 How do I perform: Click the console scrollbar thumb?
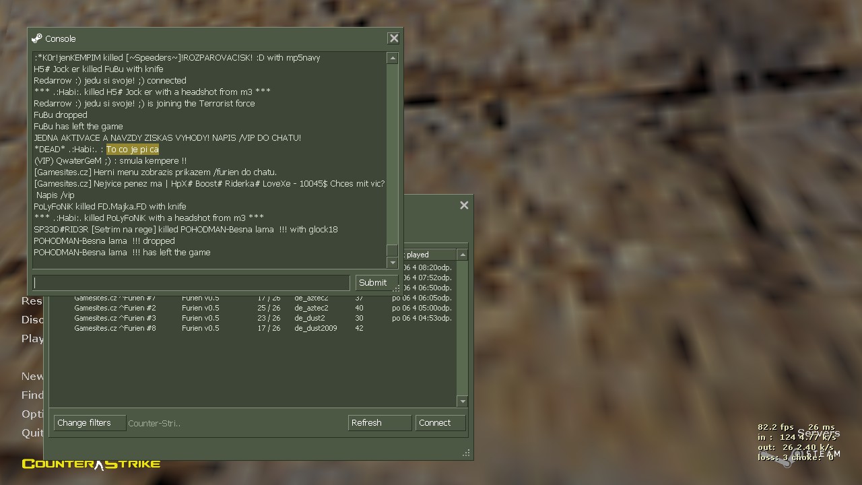click(392, 250)
